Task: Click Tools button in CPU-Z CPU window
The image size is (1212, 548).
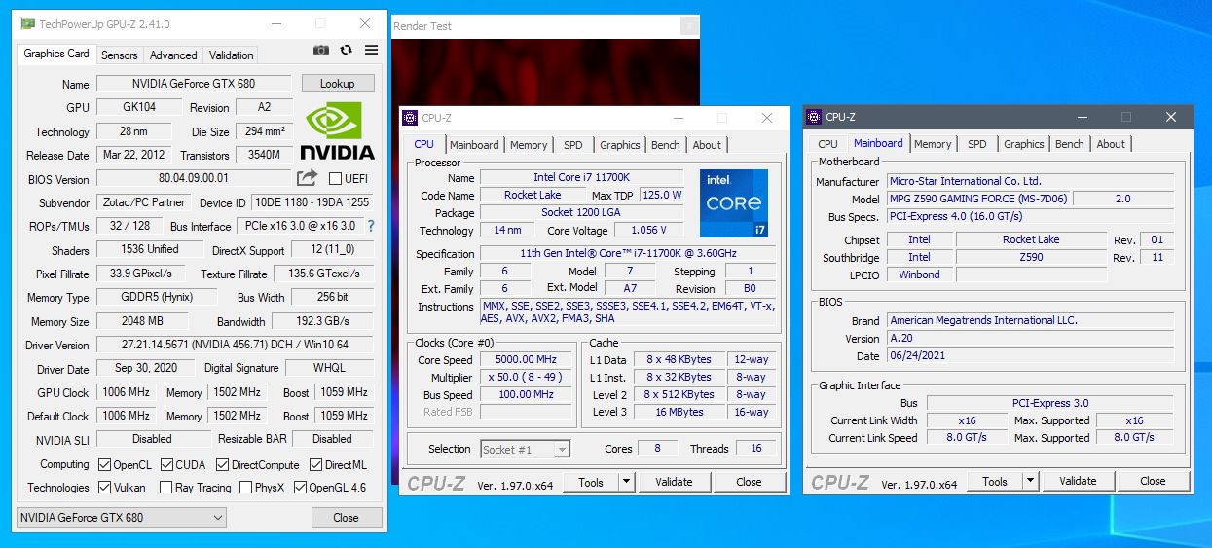Action: point(591,482)
